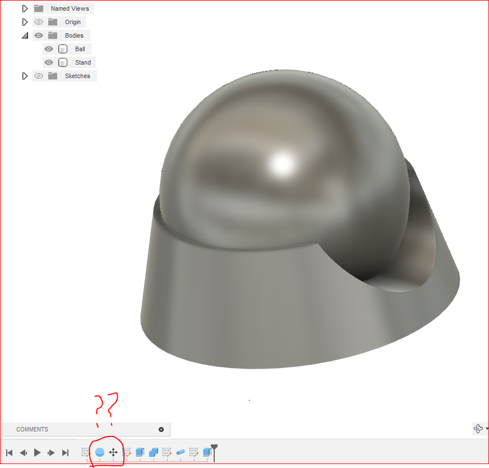Select the Stand label in the browser
Screen dimensions: 489x468
point(83,62)
